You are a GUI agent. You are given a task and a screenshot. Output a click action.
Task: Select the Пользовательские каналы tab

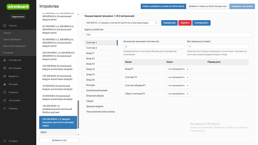[x=101, y=112]
